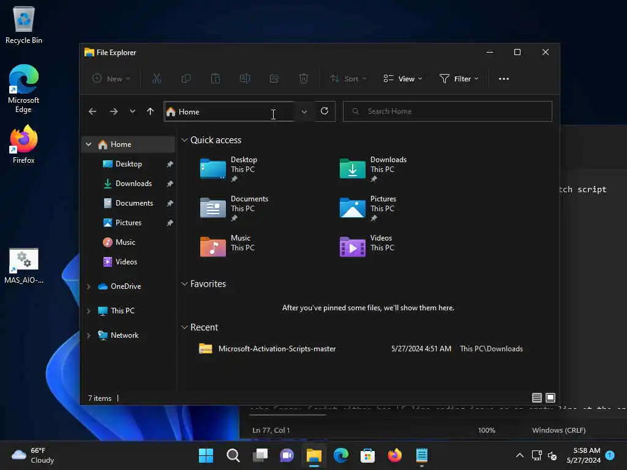This screenshot has width=627, height=470.
Task: Open the Filter dropdown menu
Action: [x=459, y=79]
